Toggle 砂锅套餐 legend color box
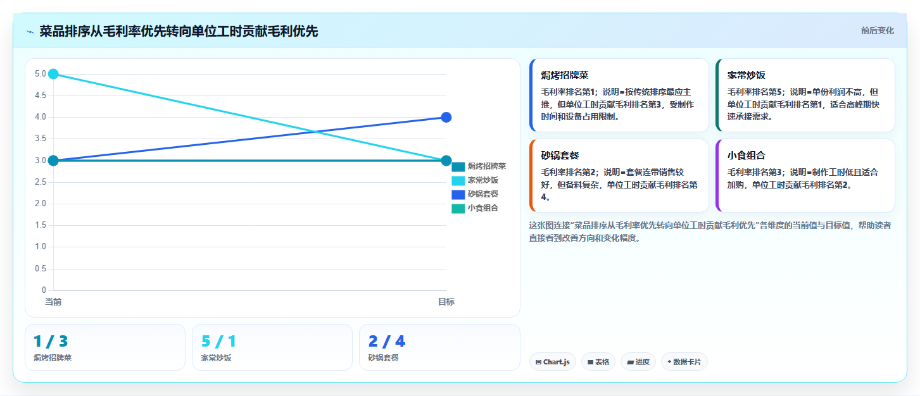Viewport: 920px width, 396px height. pos(458,194)
